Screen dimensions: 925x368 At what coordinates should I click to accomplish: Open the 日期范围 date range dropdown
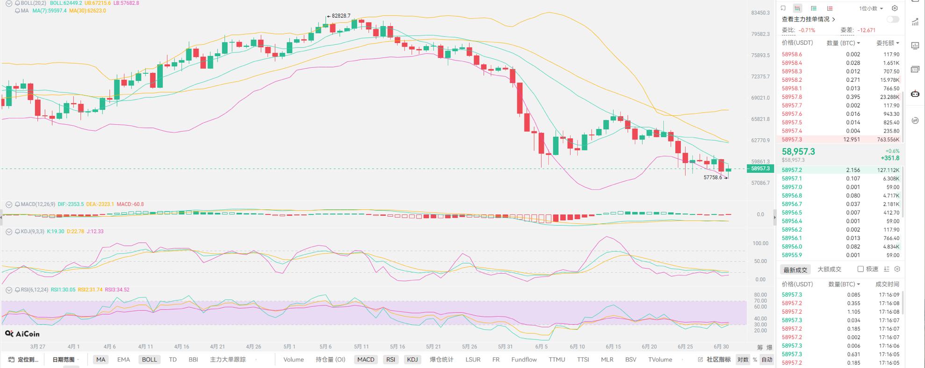point(66,360)
